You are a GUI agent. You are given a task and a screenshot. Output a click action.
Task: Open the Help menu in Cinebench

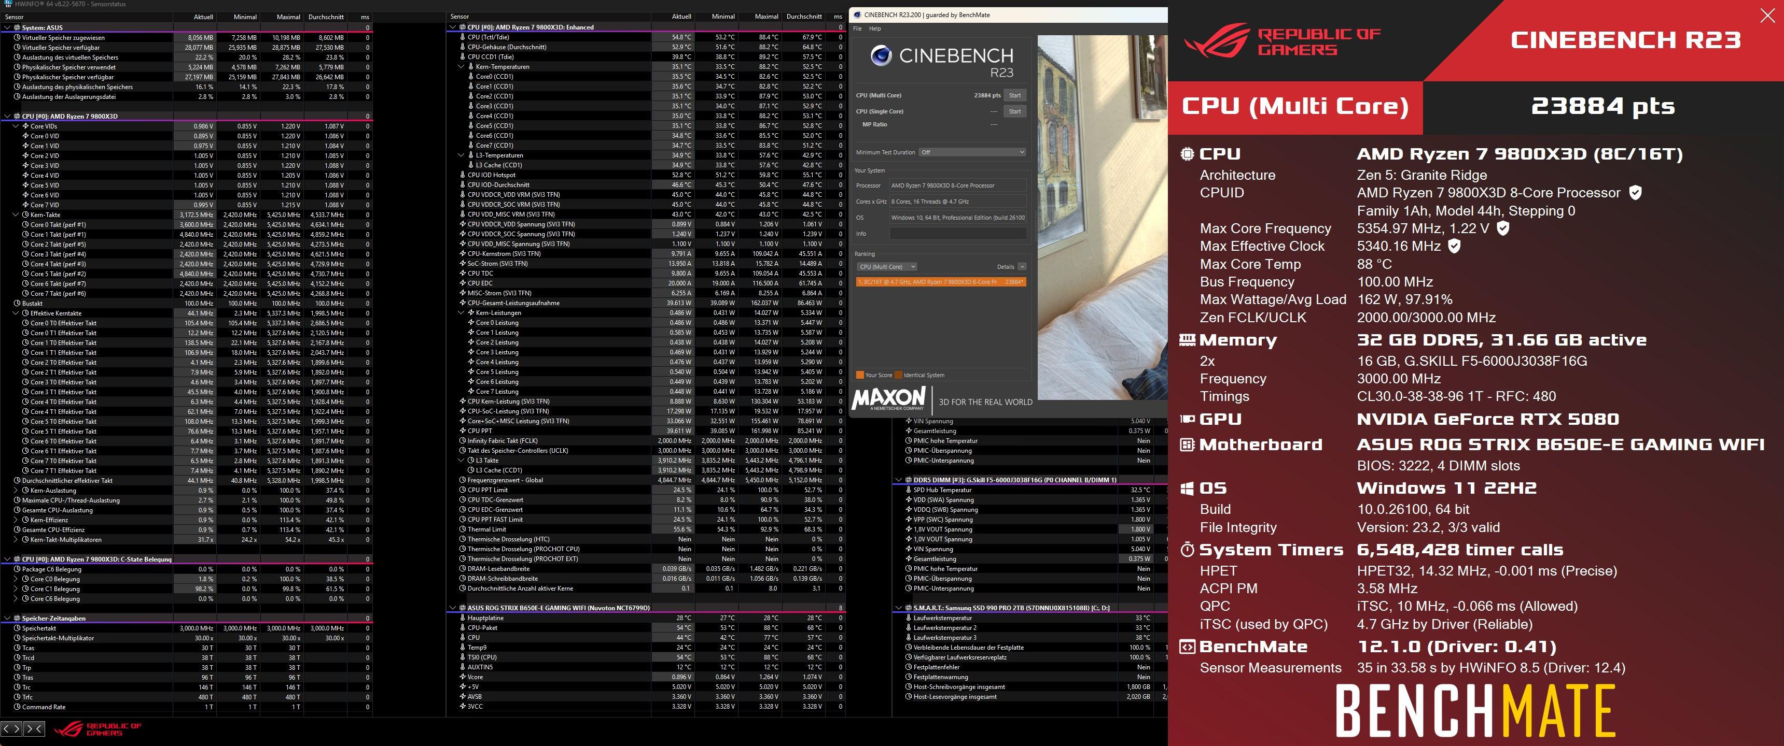tap(875, 28)
